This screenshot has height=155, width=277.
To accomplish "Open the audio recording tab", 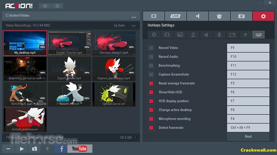I will coord(197,16).
